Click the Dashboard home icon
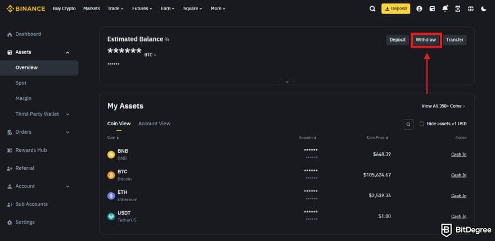This screenshot has height=241, width=495. tap(10, 34)
